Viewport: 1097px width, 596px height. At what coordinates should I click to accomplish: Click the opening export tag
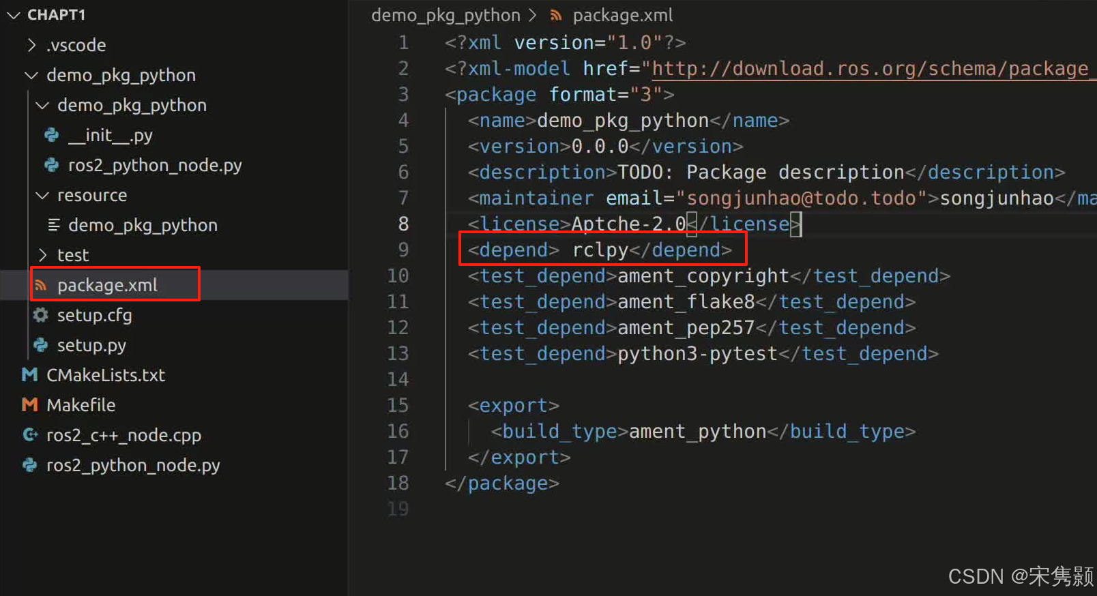click(x=514, y=406)
